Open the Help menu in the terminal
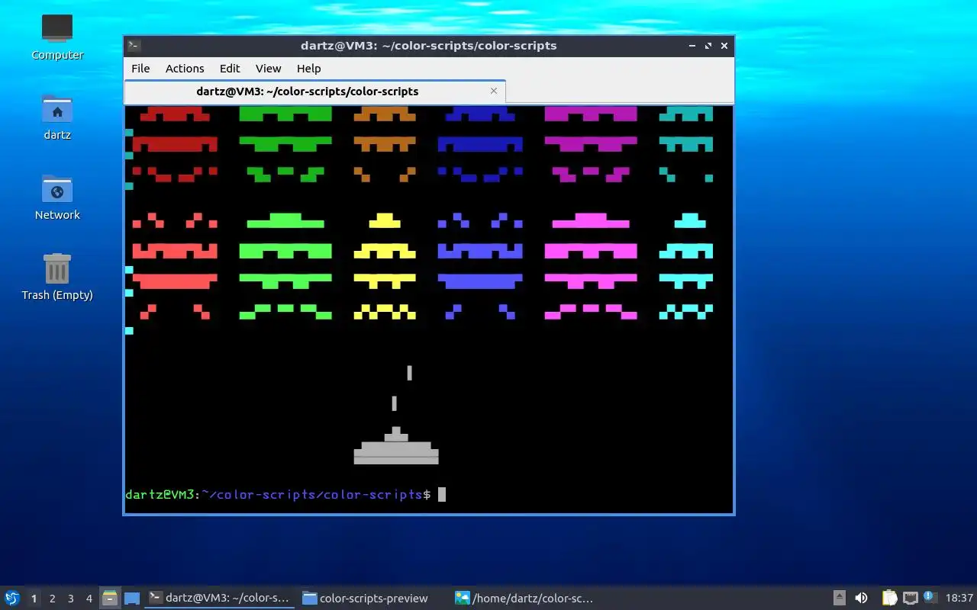Screen dimensions: 977x610 point(308,69)
